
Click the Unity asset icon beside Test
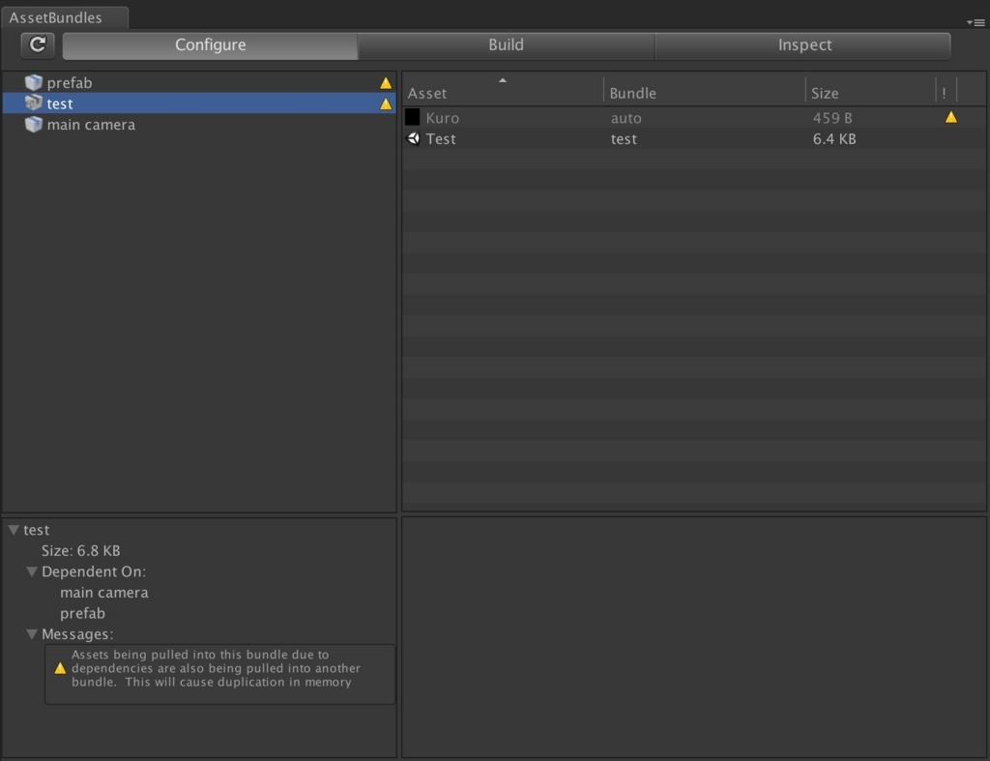click(413, 138)
